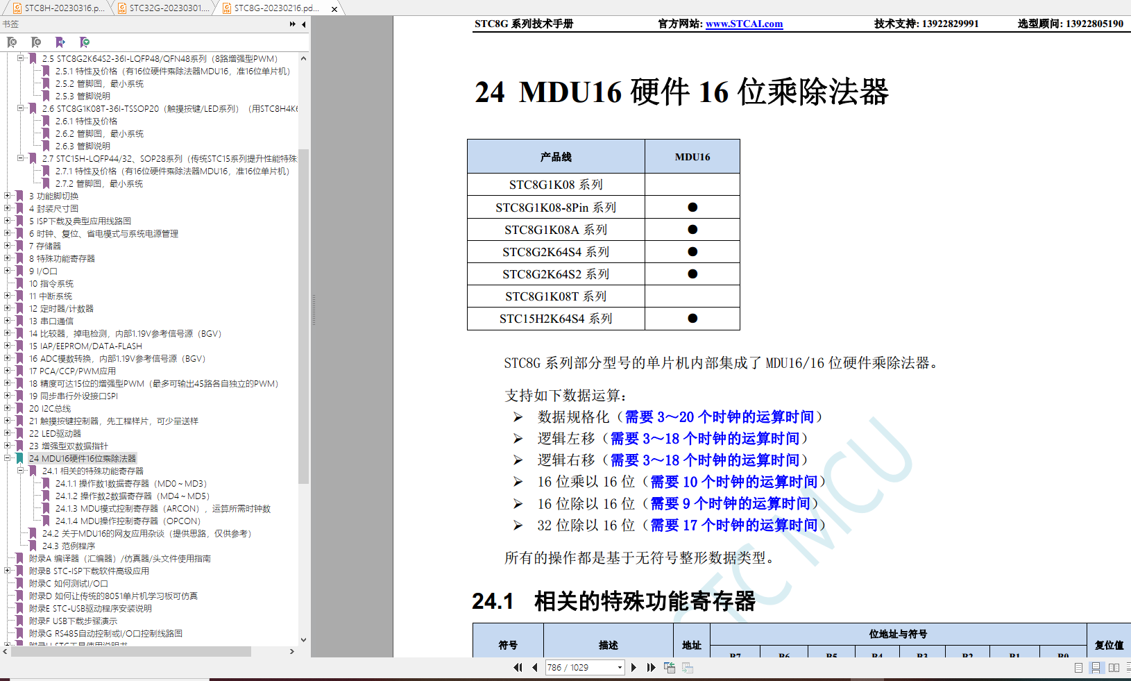Click the purple bookmark icon with blue arrow
The image size is (1131, 681).
(x=60, y=42)
